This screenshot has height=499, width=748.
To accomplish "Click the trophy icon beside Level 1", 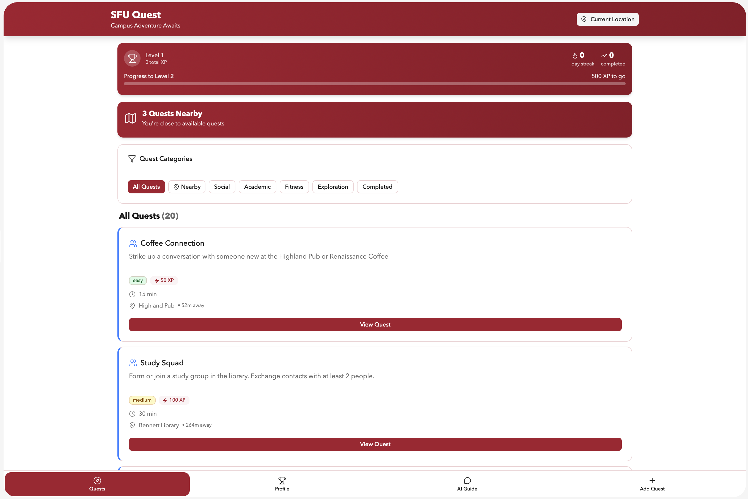I will 132,58.
